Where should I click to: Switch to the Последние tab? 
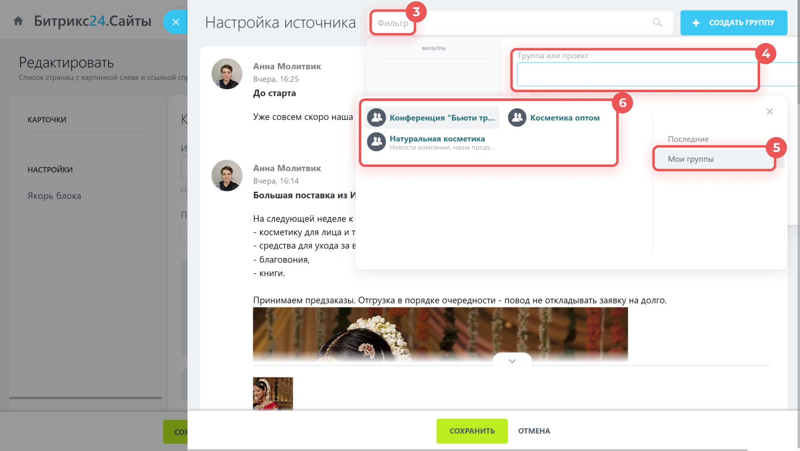(688, 139)
